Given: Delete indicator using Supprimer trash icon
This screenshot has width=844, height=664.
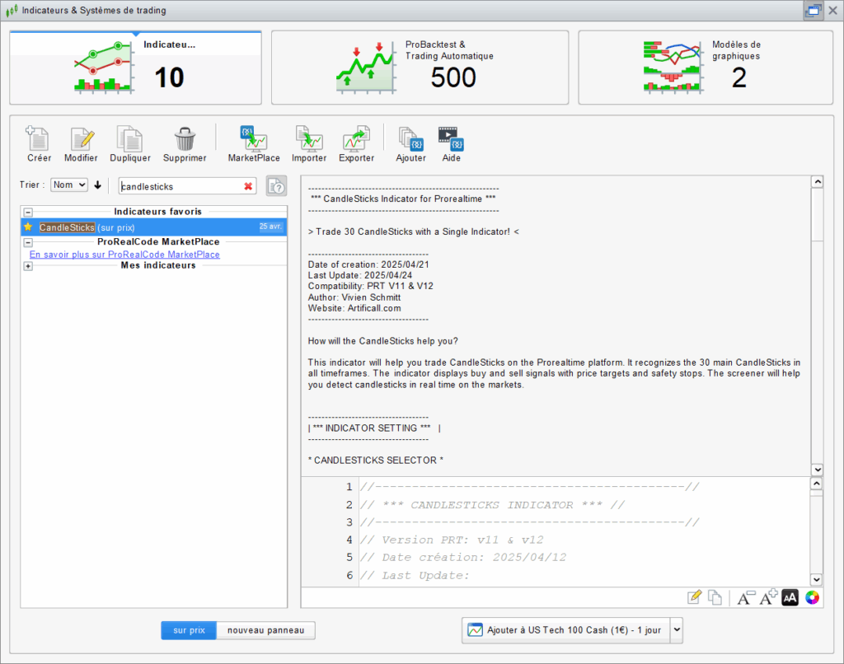Looking at the screenshot, I should tap(185, 138).
